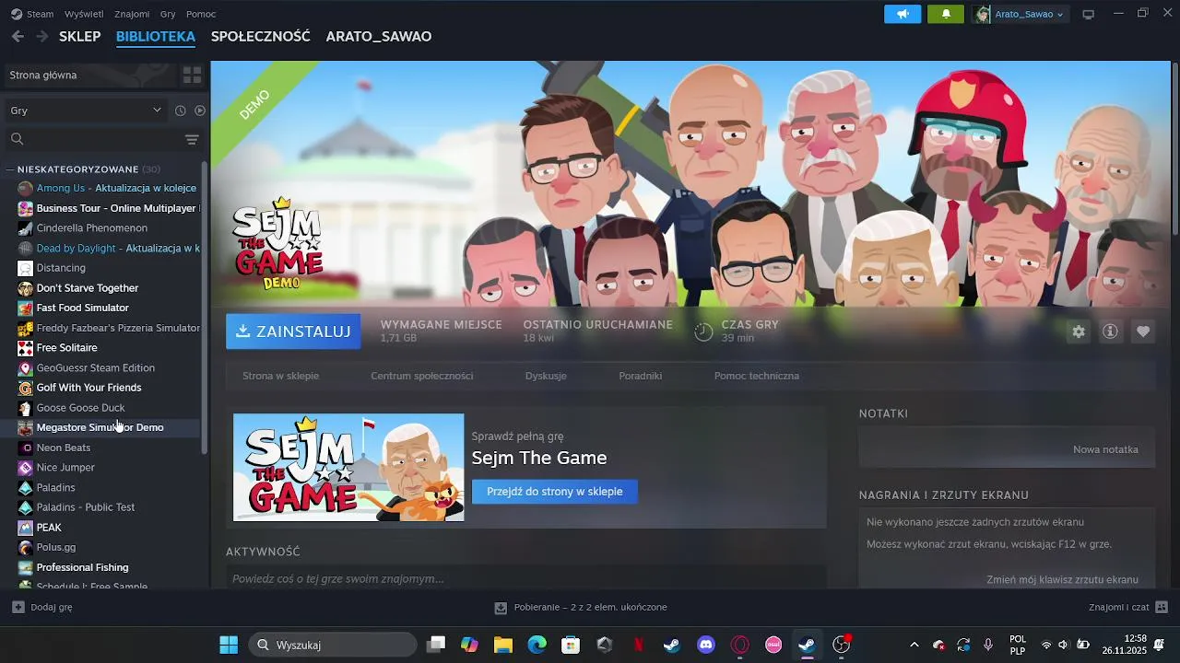Screen dimensions: 1180x663
Task: Open Dyskusje link
Action: coord(546,376)
